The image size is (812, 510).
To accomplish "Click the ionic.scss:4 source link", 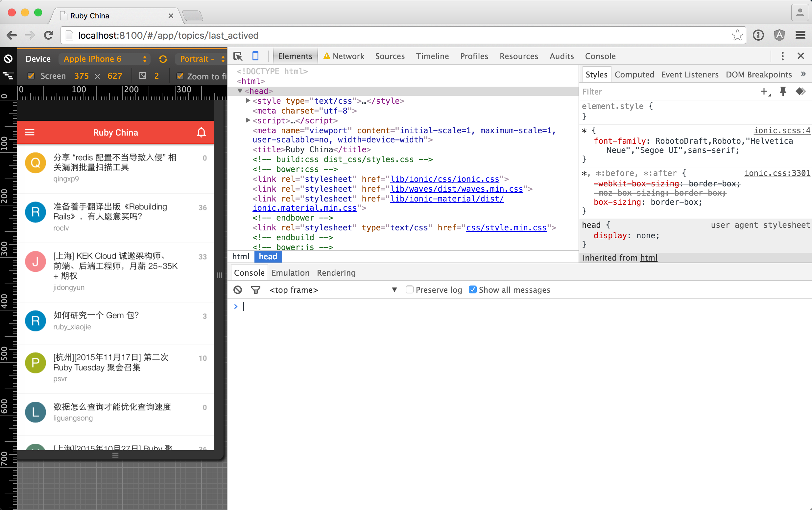I will [x=781, y=130].
